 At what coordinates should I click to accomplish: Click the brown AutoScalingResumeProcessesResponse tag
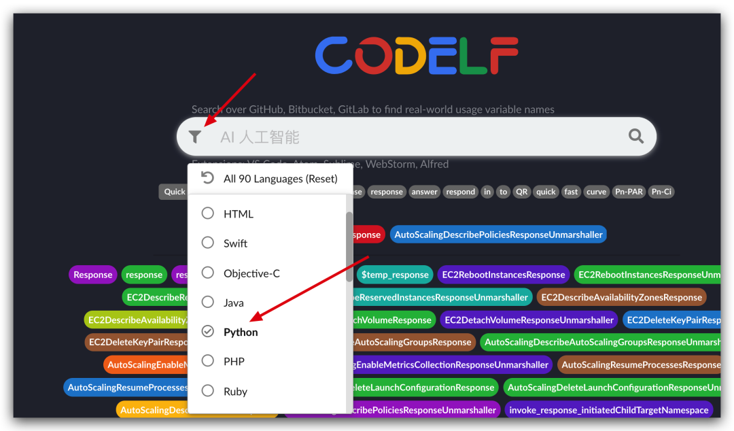coord(639,364)
